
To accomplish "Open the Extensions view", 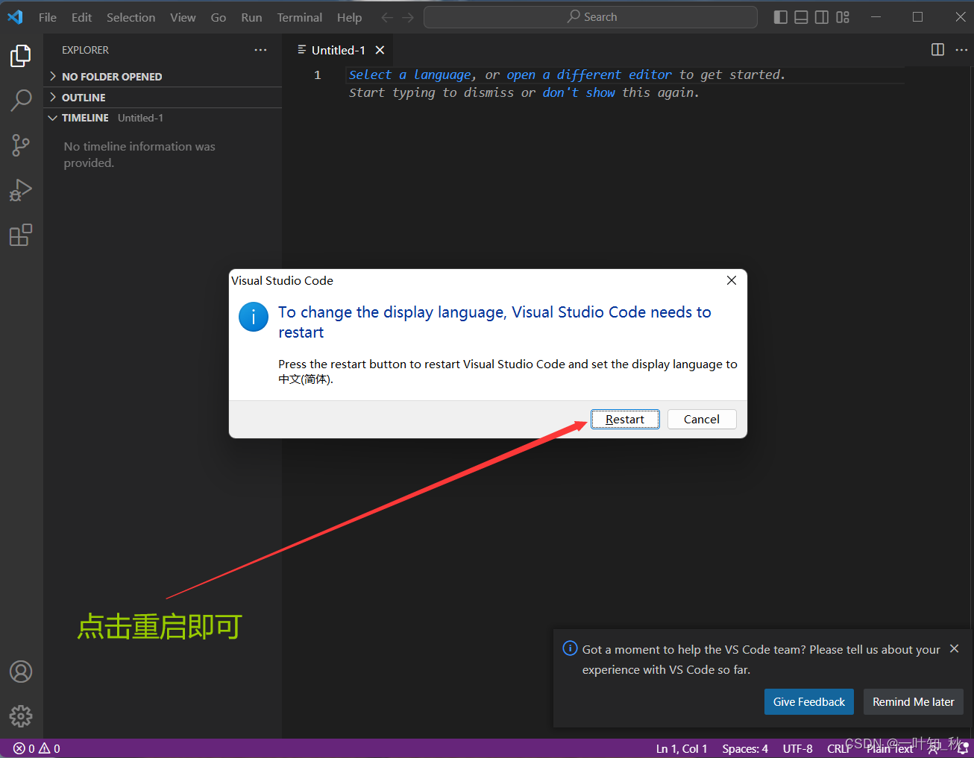I will 21,235.
